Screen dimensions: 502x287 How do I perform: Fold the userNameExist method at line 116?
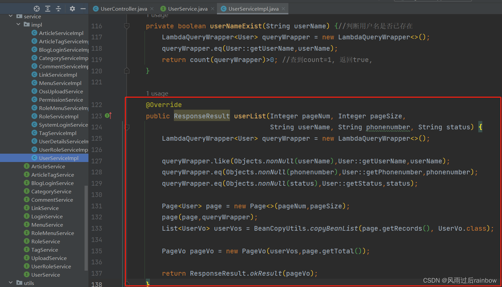(x=127, y=26)
